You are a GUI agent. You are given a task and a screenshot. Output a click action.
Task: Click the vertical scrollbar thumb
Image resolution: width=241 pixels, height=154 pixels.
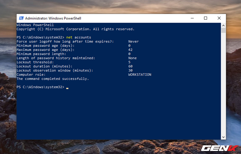pos(223,30)
